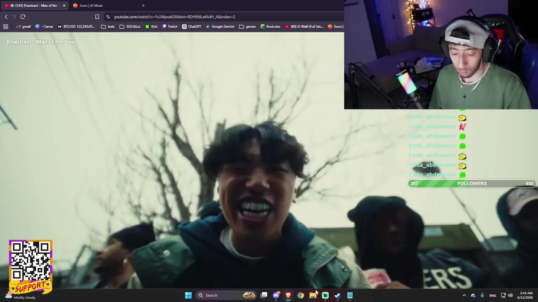
Task: Show hidden system tray icons
Action: pos(464,295)
